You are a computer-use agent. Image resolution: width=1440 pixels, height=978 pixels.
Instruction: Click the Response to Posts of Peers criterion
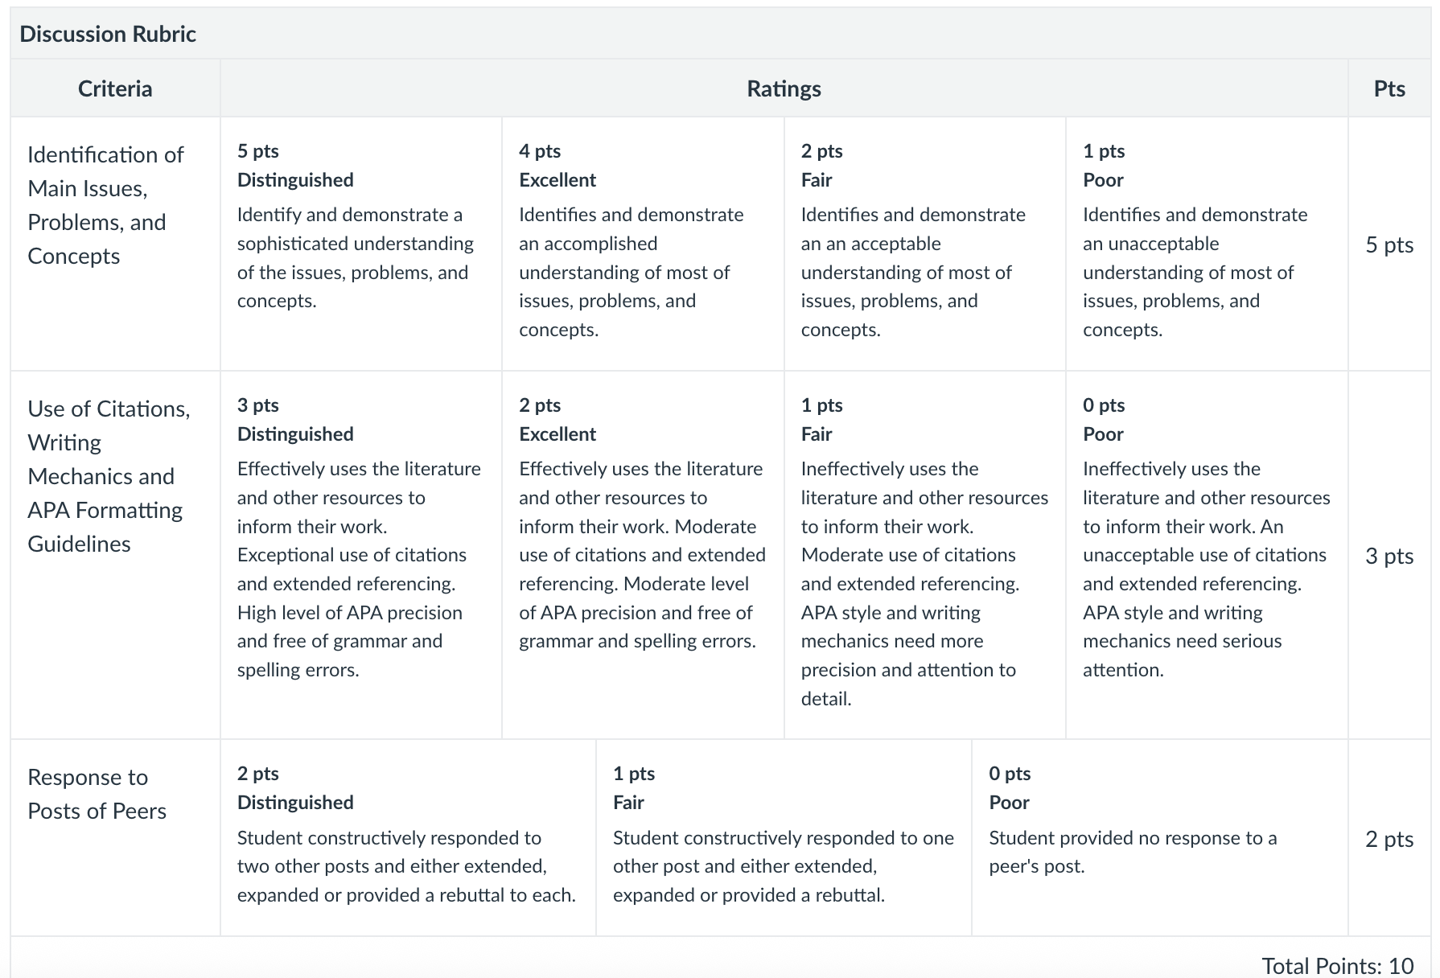97,794
